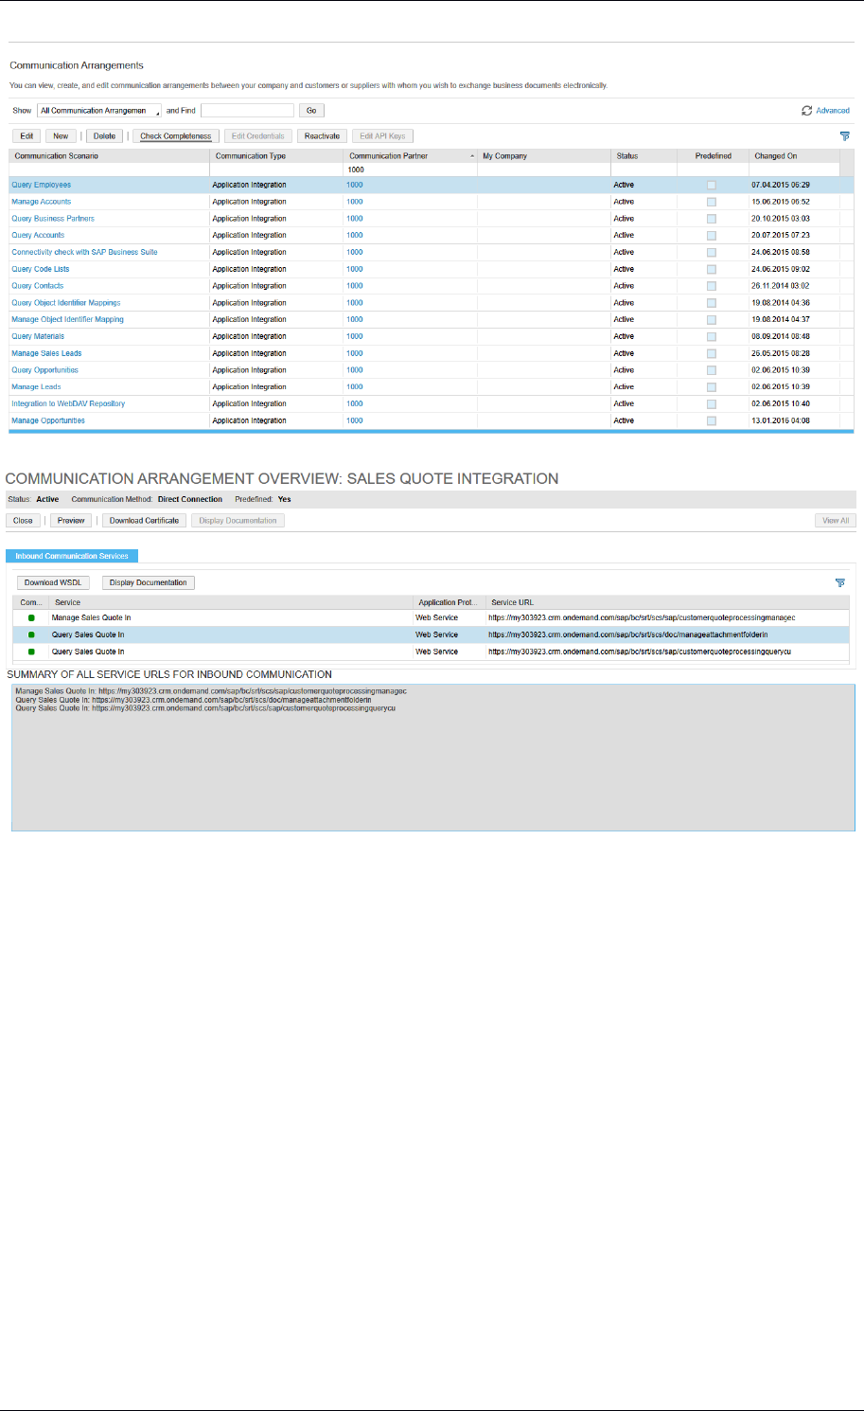Toggle Predefined checkbox for Query Contacts

tap(712, 286)
